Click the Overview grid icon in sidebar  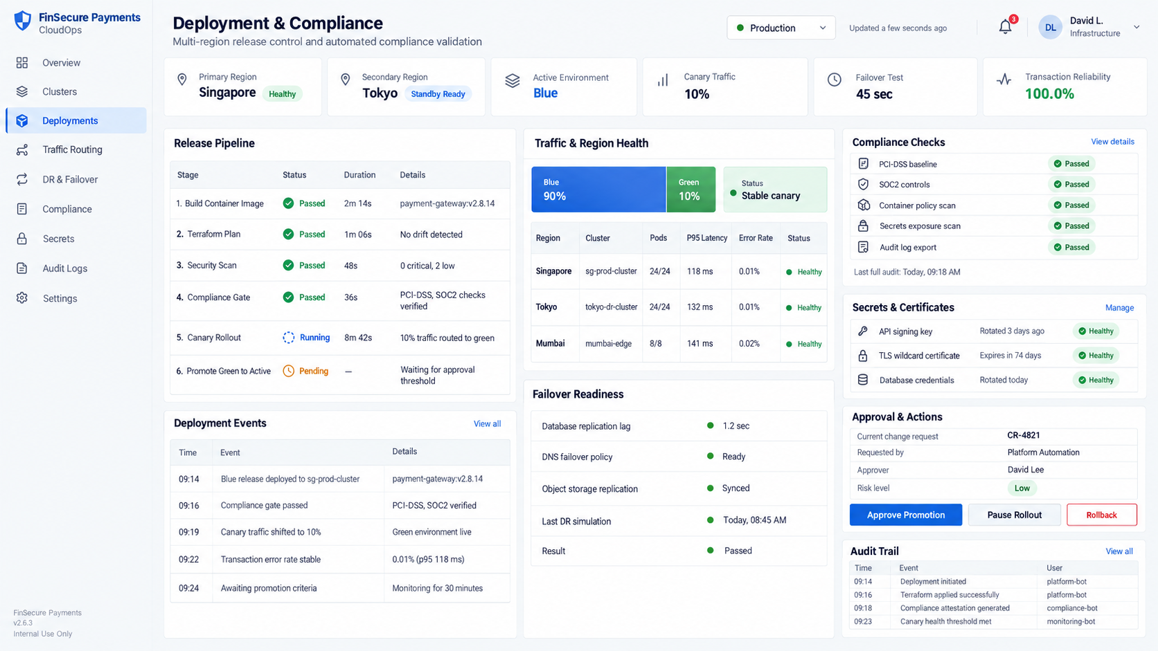pyautogui.click(x=22, y=63)
